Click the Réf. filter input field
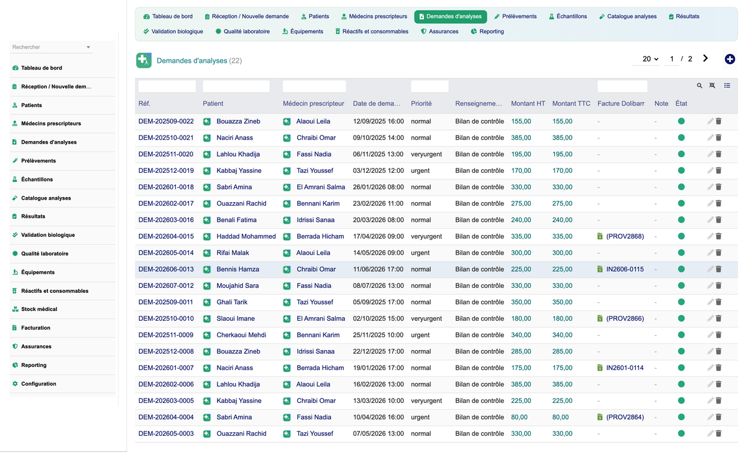Image resolution: width=746 pixels, height=462 pixels. (x=167, y=86)
